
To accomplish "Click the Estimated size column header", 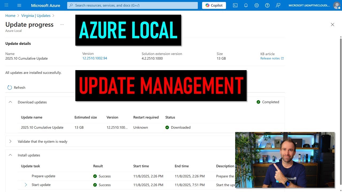I will click(86, 117).
